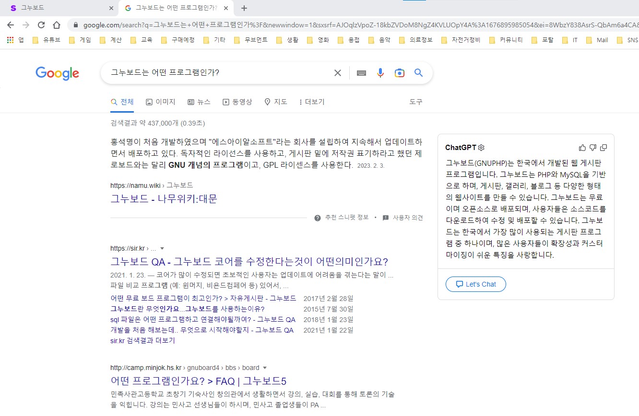Viewport: 639px width, 416px height.
Task: Click the Let's Chat button
Action: click(475, 284)
